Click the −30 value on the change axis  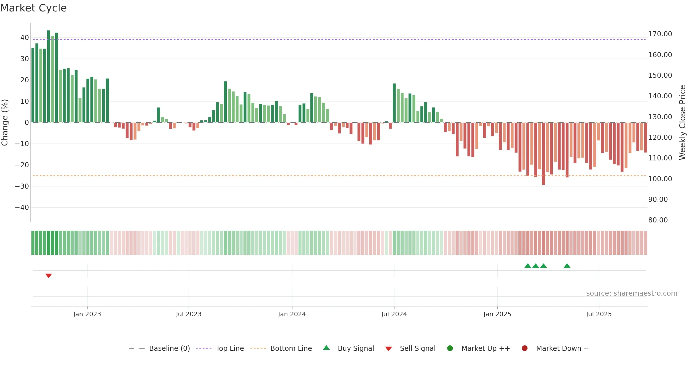point(22,186)
